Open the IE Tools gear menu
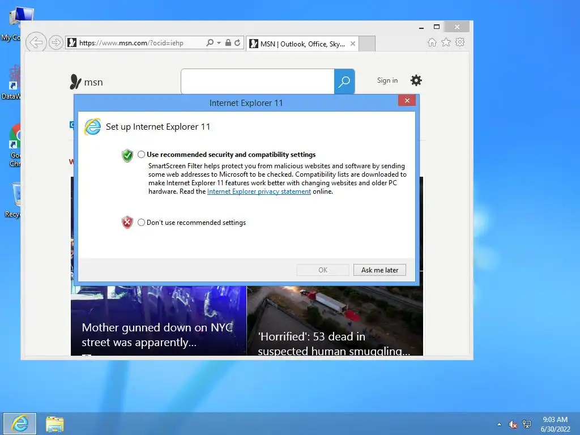This screenshot has width=580, height=435. 460,42
